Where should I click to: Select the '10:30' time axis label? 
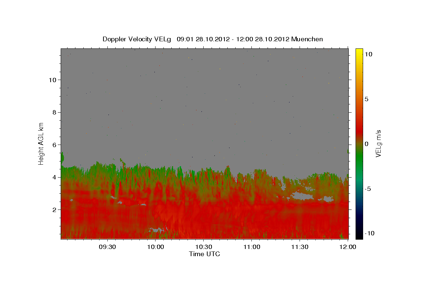point(203,247)
